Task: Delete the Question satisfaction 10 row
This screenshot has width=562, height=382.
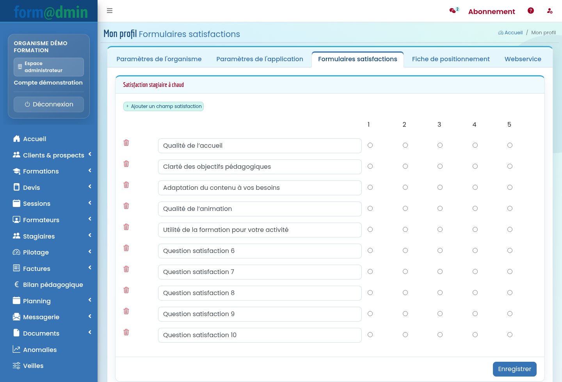Action: (x=126, y=332)
